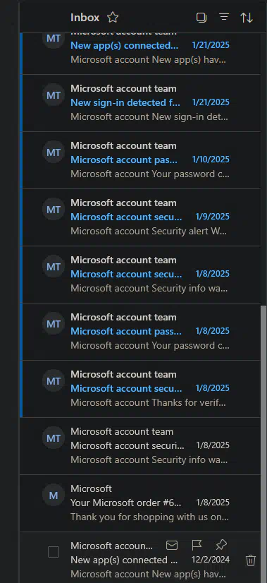The height and width of the screenshot is (583, 267).
Task: Star the Inbox folder as favorite
Action: 113,18
